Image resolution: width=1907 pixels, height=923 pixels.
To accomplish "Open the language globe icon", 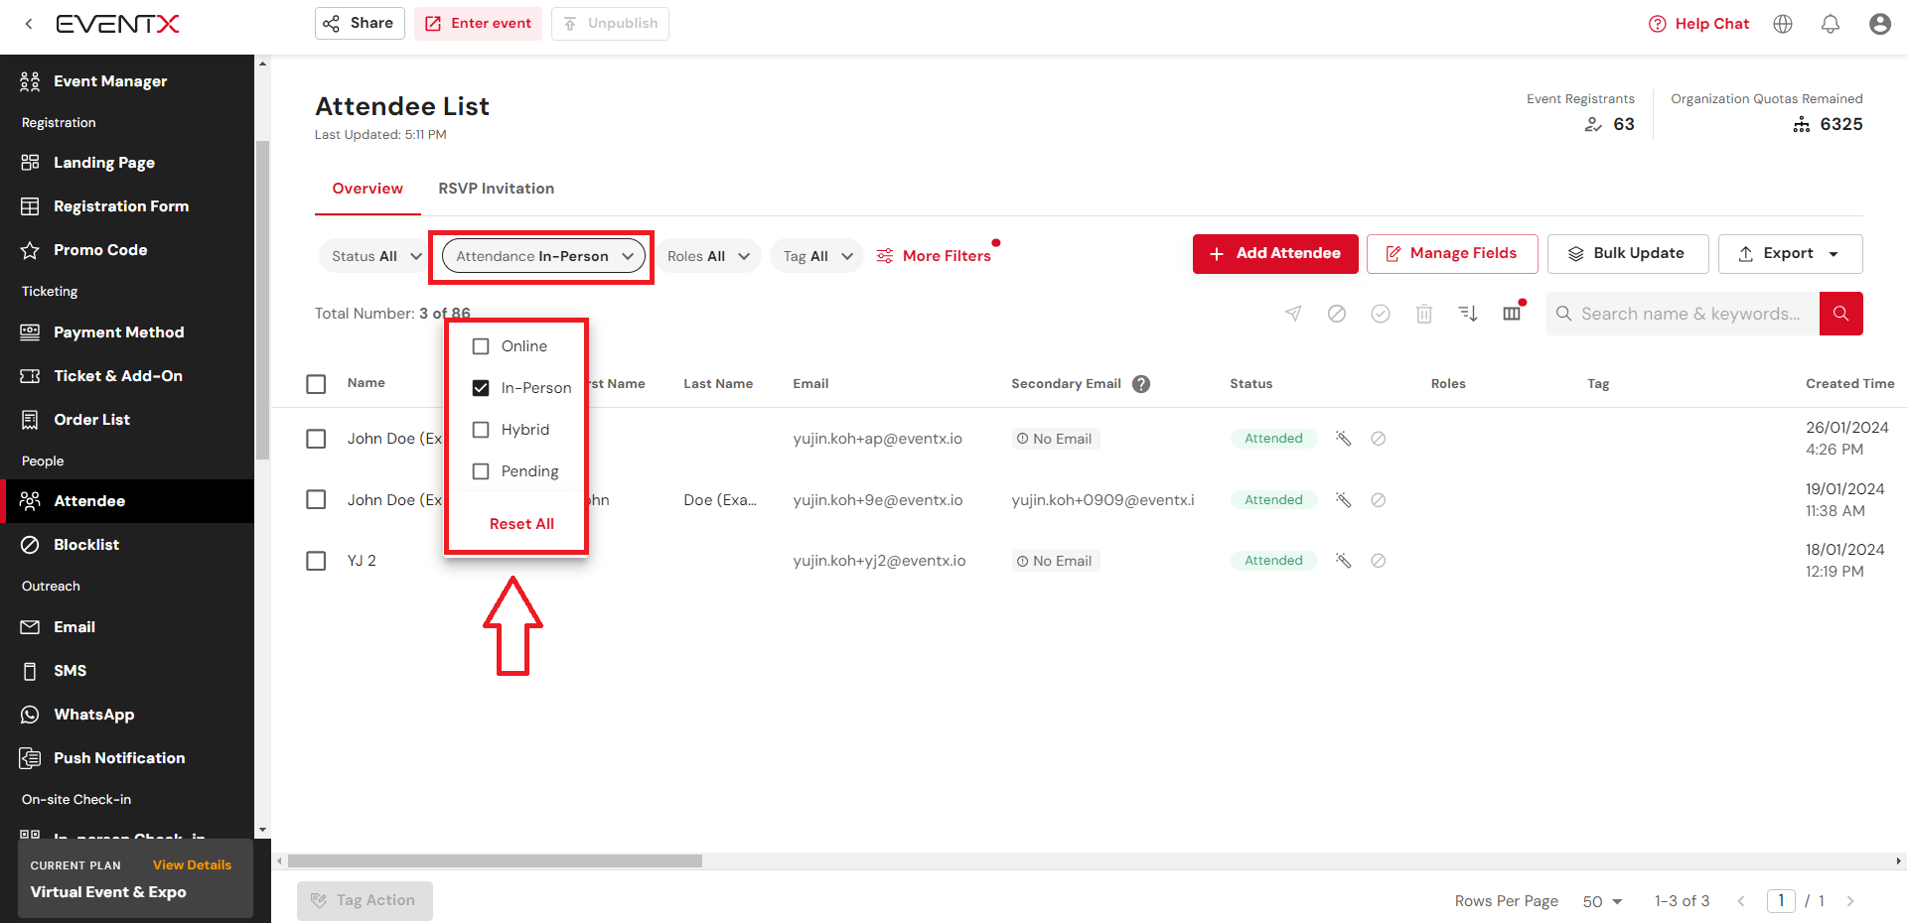I will [x=1783, y=24].
